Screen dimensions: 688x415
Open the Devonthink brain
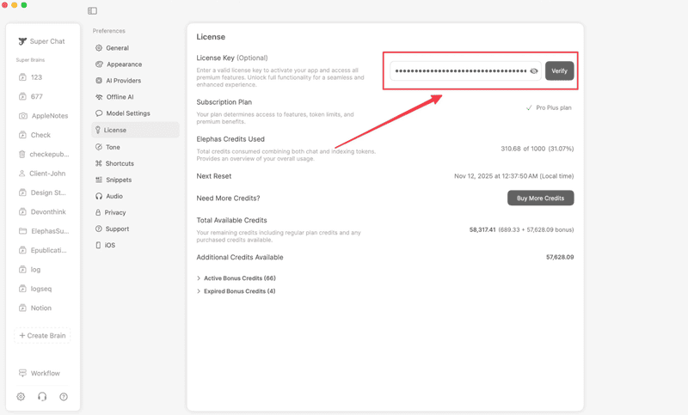click(47, 212)
